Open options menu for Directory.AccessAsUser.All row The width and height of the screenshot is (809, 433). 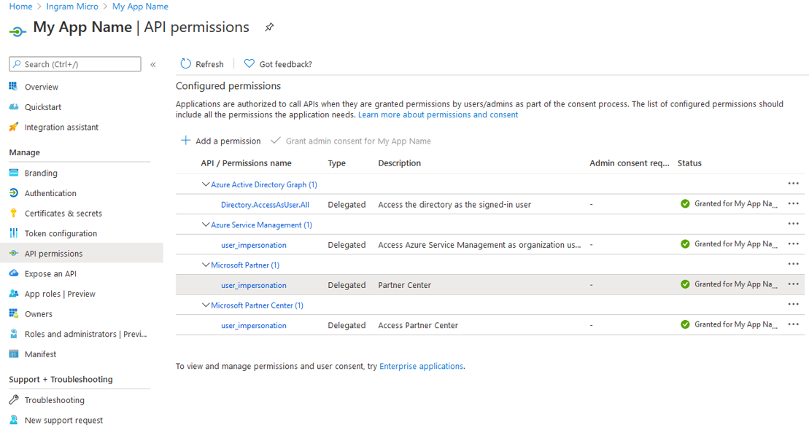coord(794,204)
